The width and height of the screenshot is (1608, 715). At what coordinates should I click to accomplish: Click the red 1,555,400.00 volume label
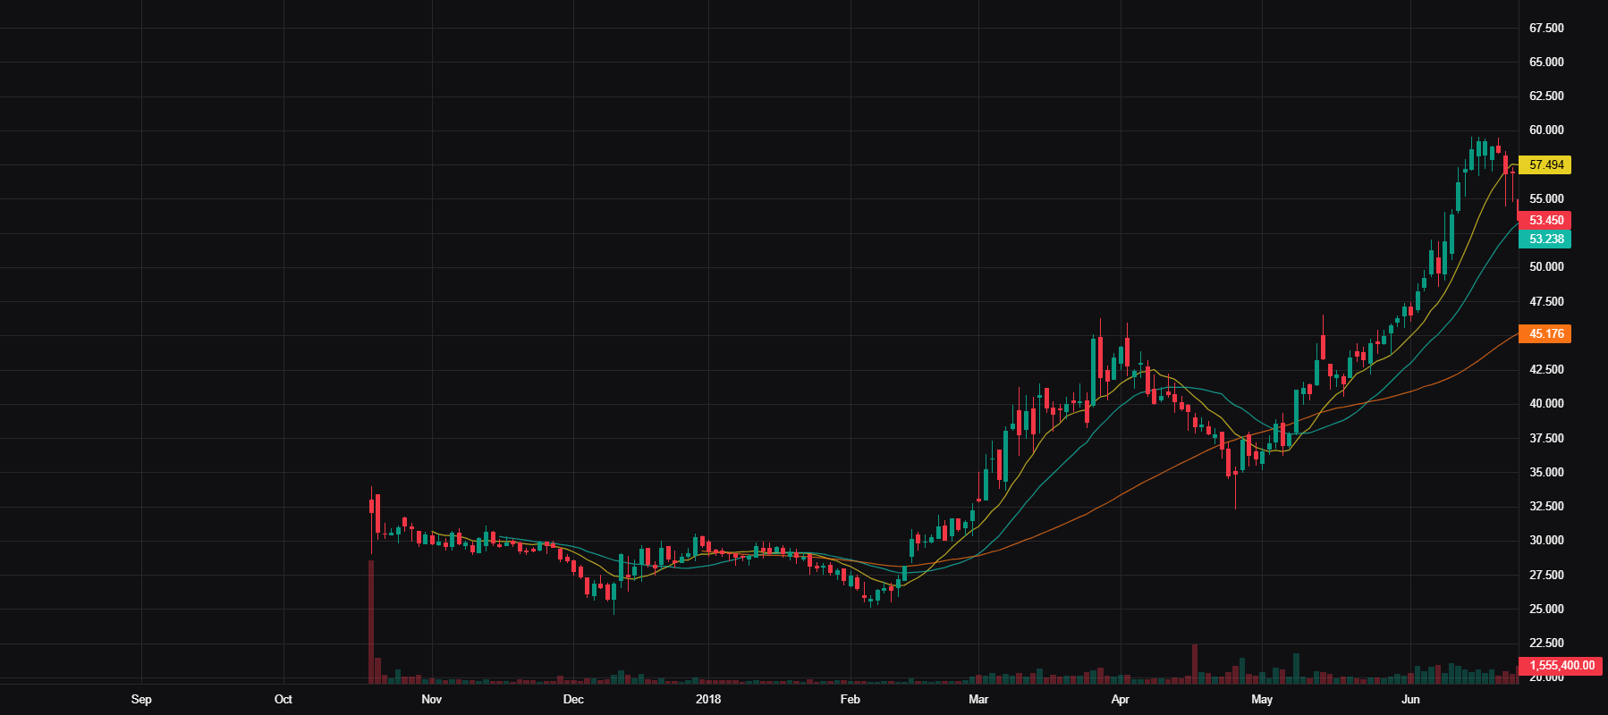(1561, 665)
